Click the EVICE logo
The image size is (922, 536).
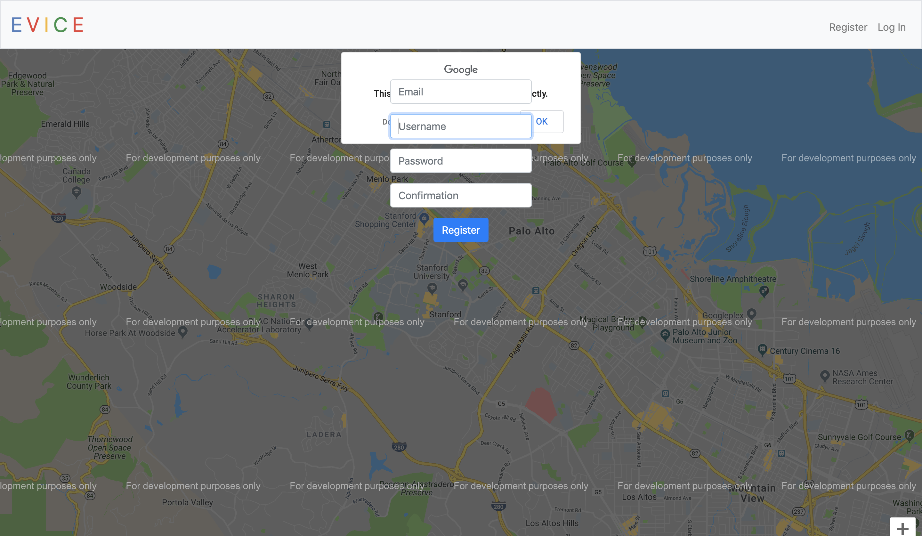(x=48, y=25)
